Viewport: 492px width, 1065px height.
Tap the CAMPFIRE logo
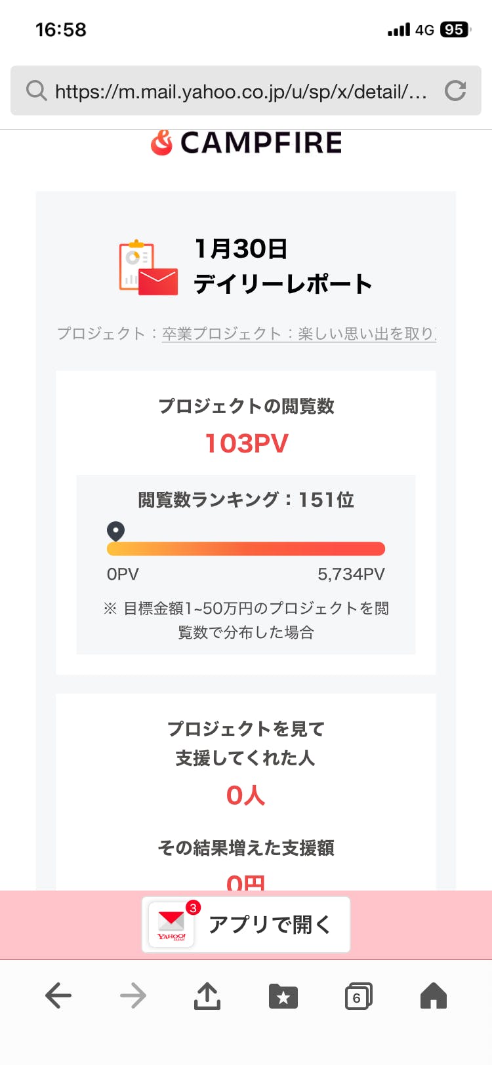[x=246, y=142]
